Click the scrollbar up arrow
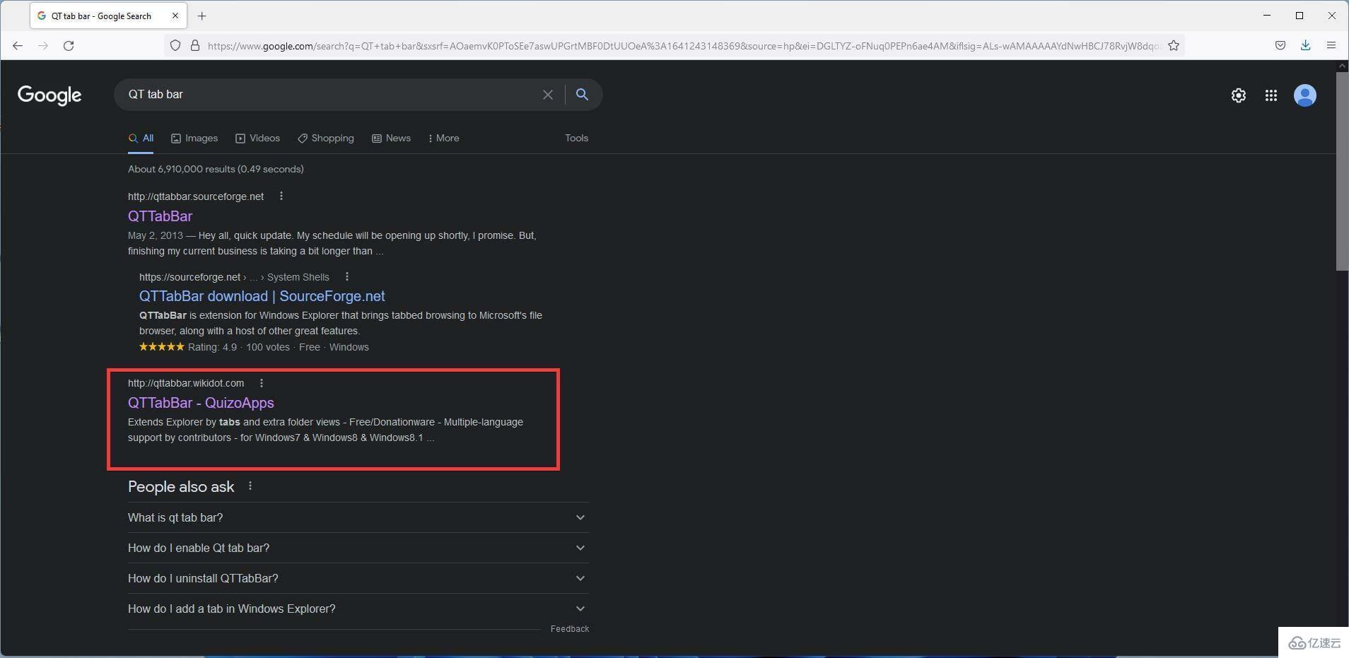The height and width of the screenshot is (658, 1349). click(1342, 66)
